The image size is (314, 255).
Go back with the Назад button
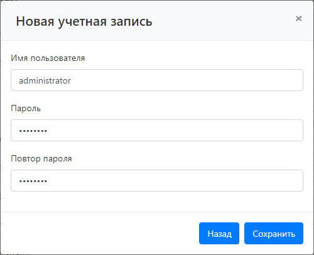[219, 233]
